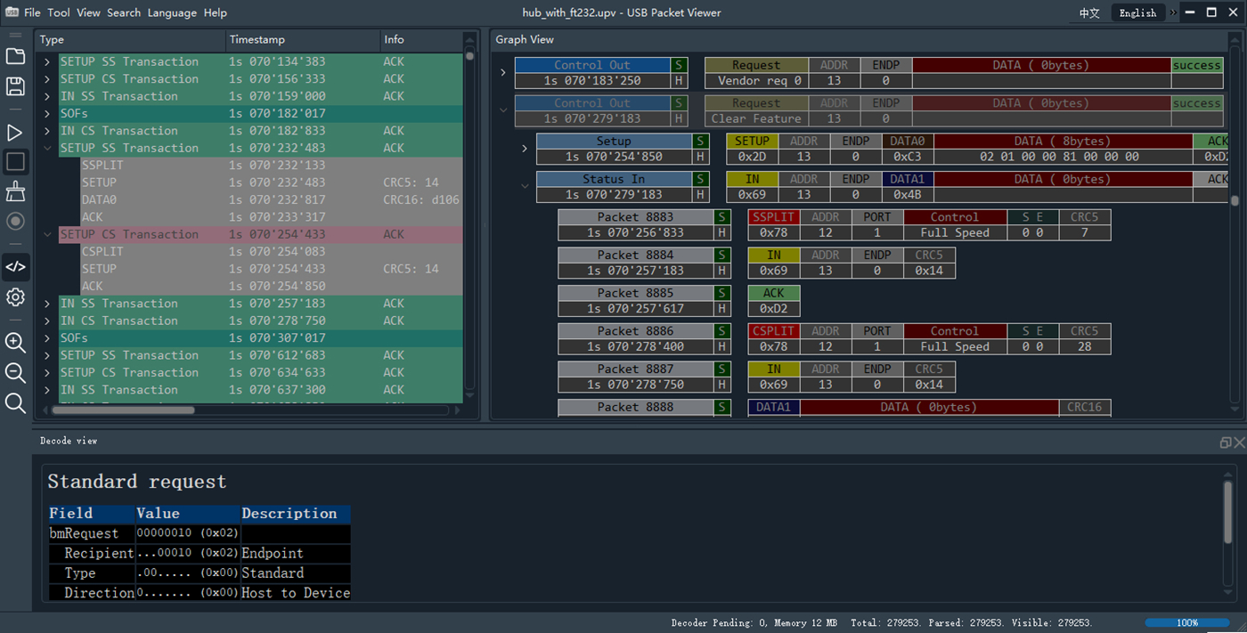
Task: Click the toolbar overflow double-arrow button
Action: coord(1173,13)
